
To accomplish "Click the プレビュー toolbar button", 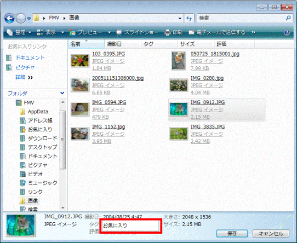I will click(x=86, y=32).
